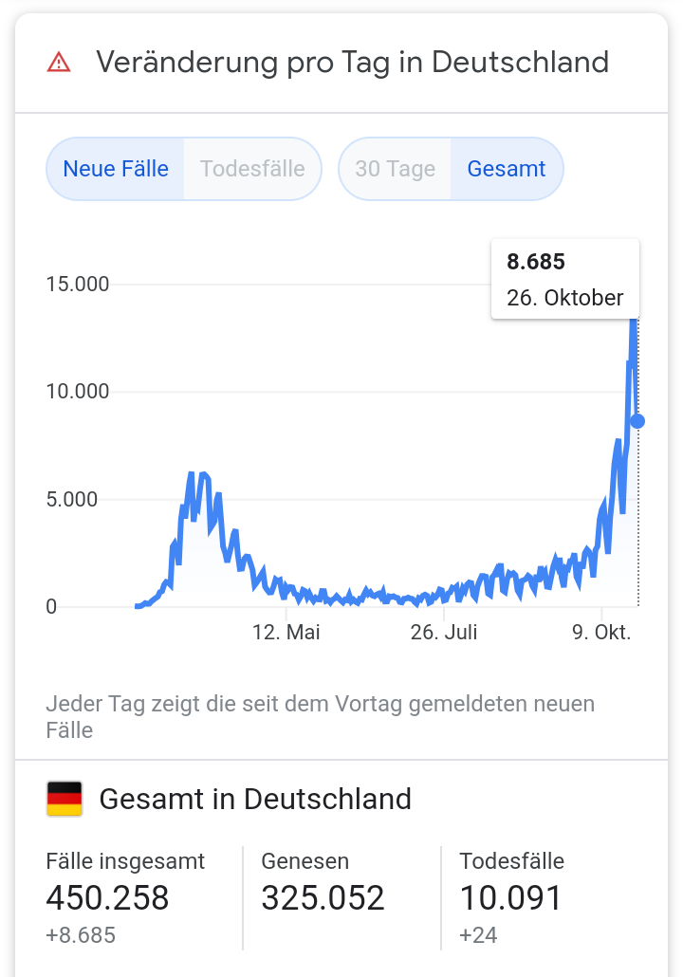683x977 pixels.
Task: Click the 12. Mai axis label
Action: 286,633
